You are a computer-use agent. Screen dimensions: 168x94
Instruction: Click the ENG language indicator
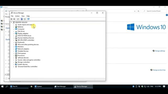click(152, 86)
